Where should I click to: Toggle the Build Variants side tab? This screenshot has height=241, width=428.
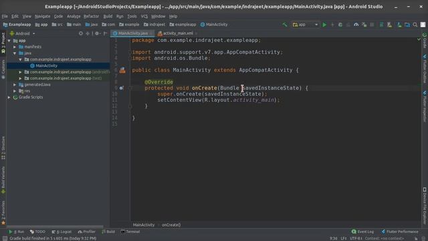point(3,180)
